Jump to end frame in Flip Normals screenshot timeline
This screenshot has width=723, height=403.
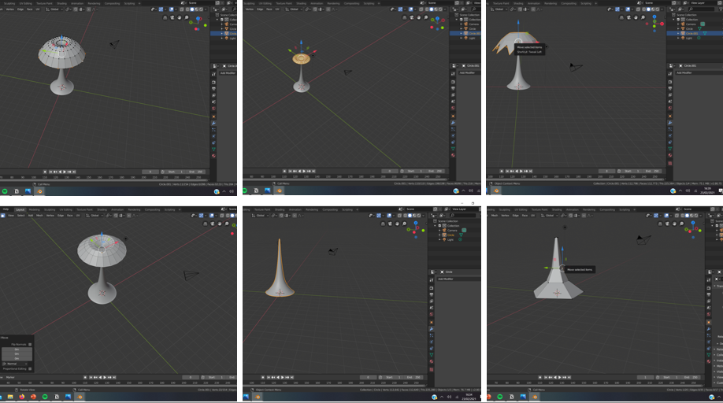[114, 377]
